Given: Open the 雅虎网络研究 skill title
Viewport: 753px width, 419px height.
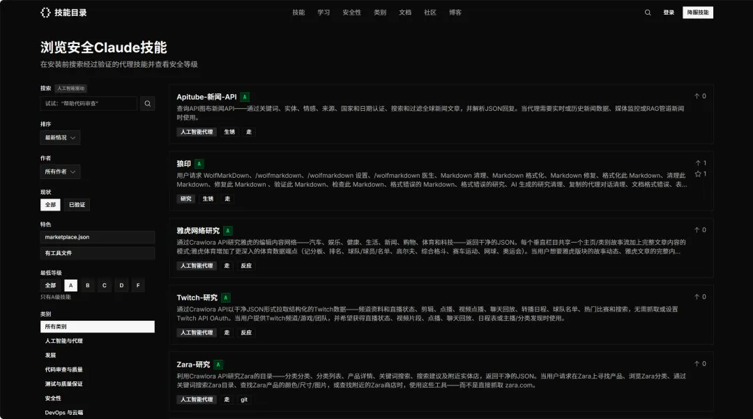Looking at the screenshot, I should pos(198,231).
